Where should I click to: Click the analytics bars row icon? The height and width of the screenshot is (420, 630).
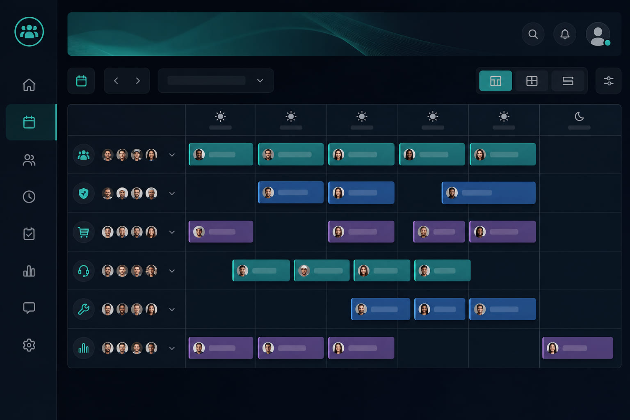tap(84, 348)
